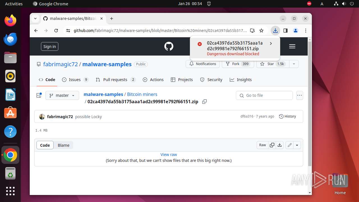The image size is (359, 202).
Task: Download raw file icon in file toolbar
Action: pos(280,145)
